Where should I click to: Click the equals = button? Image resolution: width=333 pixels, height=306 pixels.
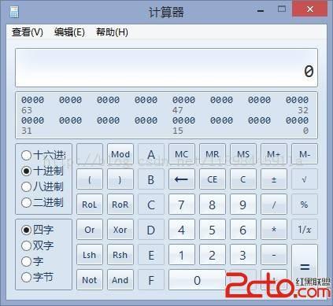305,267
